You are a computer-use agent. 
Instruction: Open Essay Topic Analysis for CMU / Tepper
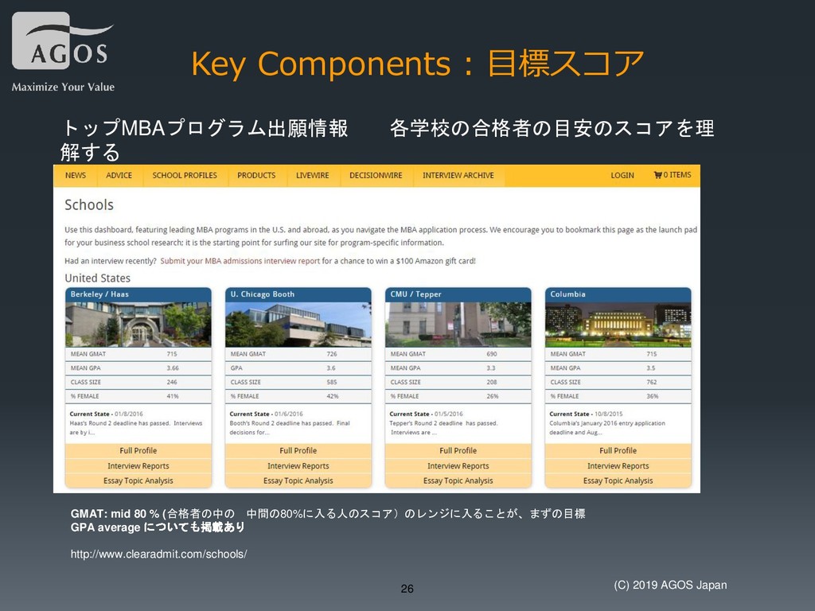click(458, 481)
